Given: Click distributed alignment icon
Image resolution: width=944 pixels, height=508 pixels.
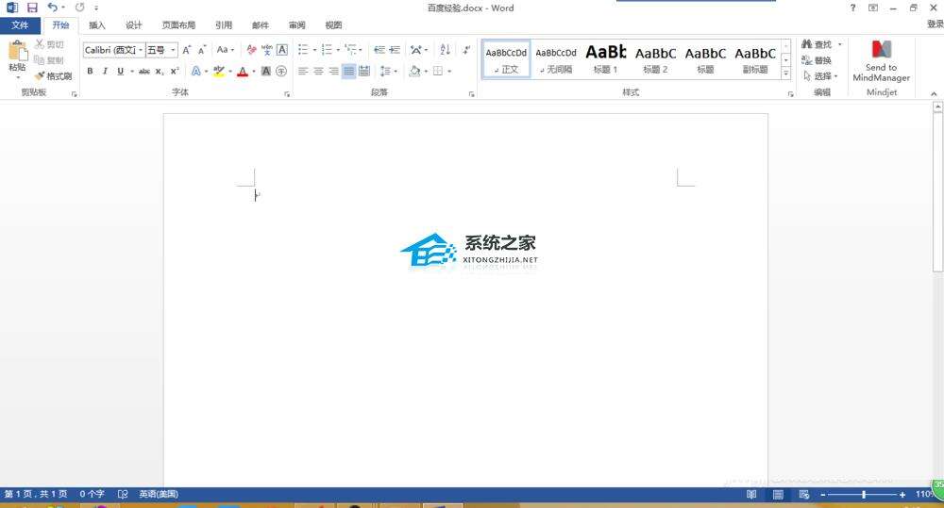Looking at the screenshot, I should coord(364,71).
